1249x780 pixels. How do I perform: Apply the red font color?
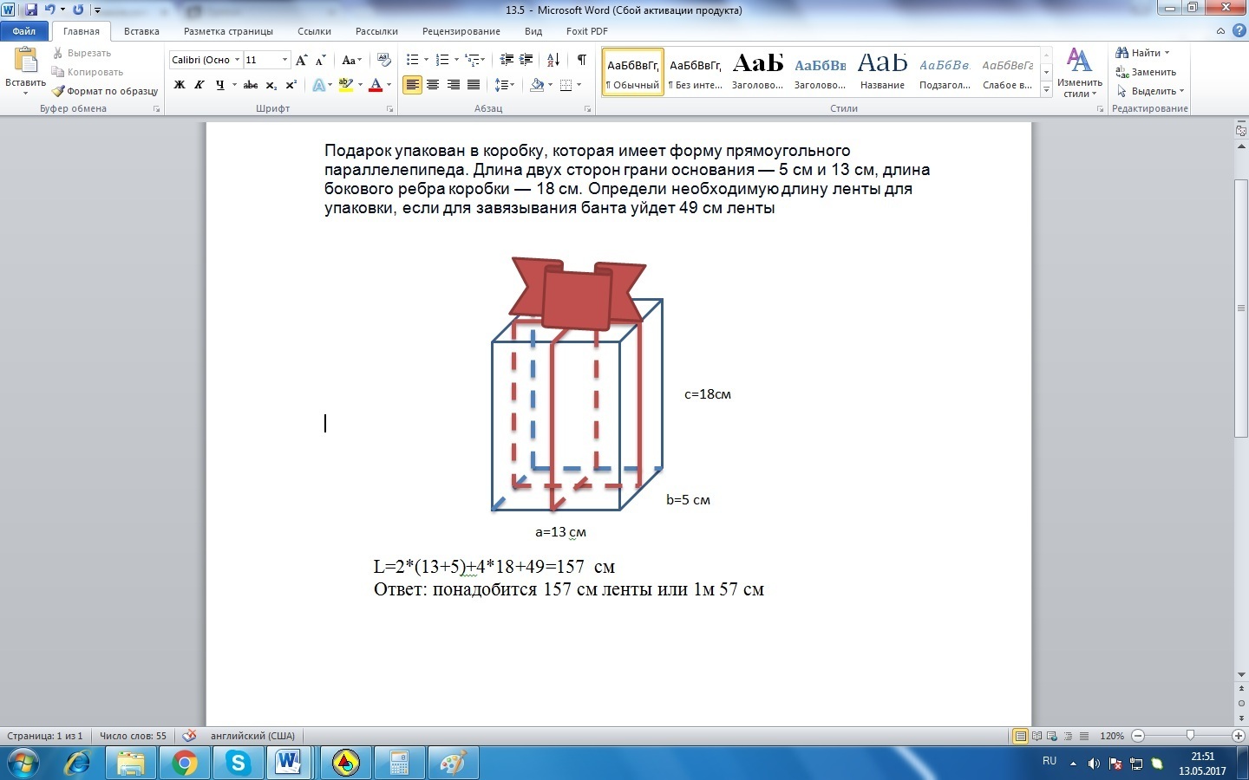coord(376,85)
